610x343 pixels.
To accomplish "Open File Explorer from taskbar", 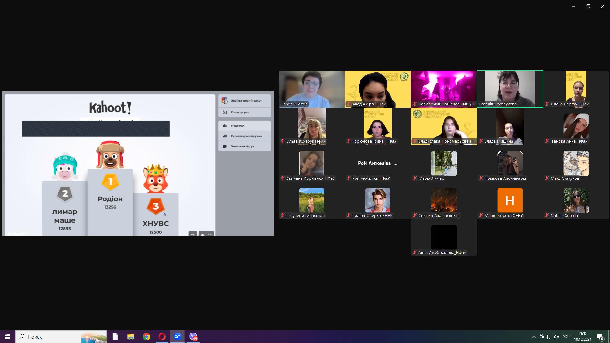I will (x=131, y=337).
